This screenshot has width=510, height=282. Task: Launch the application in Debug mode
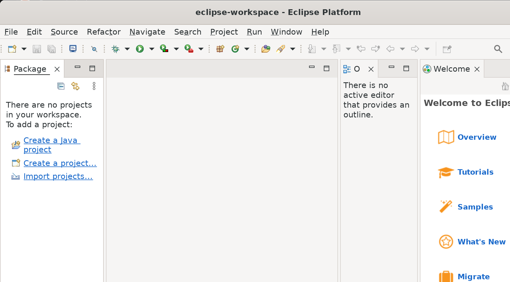(115, 49)
